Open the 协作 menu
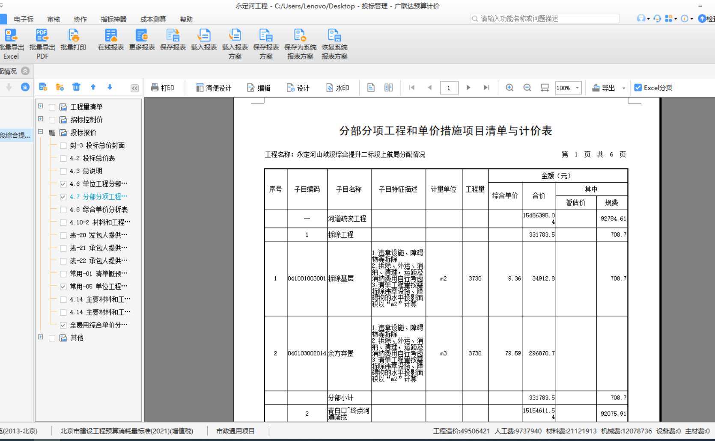The width and height of the screenshot is (715, 441). coord(80,19)
